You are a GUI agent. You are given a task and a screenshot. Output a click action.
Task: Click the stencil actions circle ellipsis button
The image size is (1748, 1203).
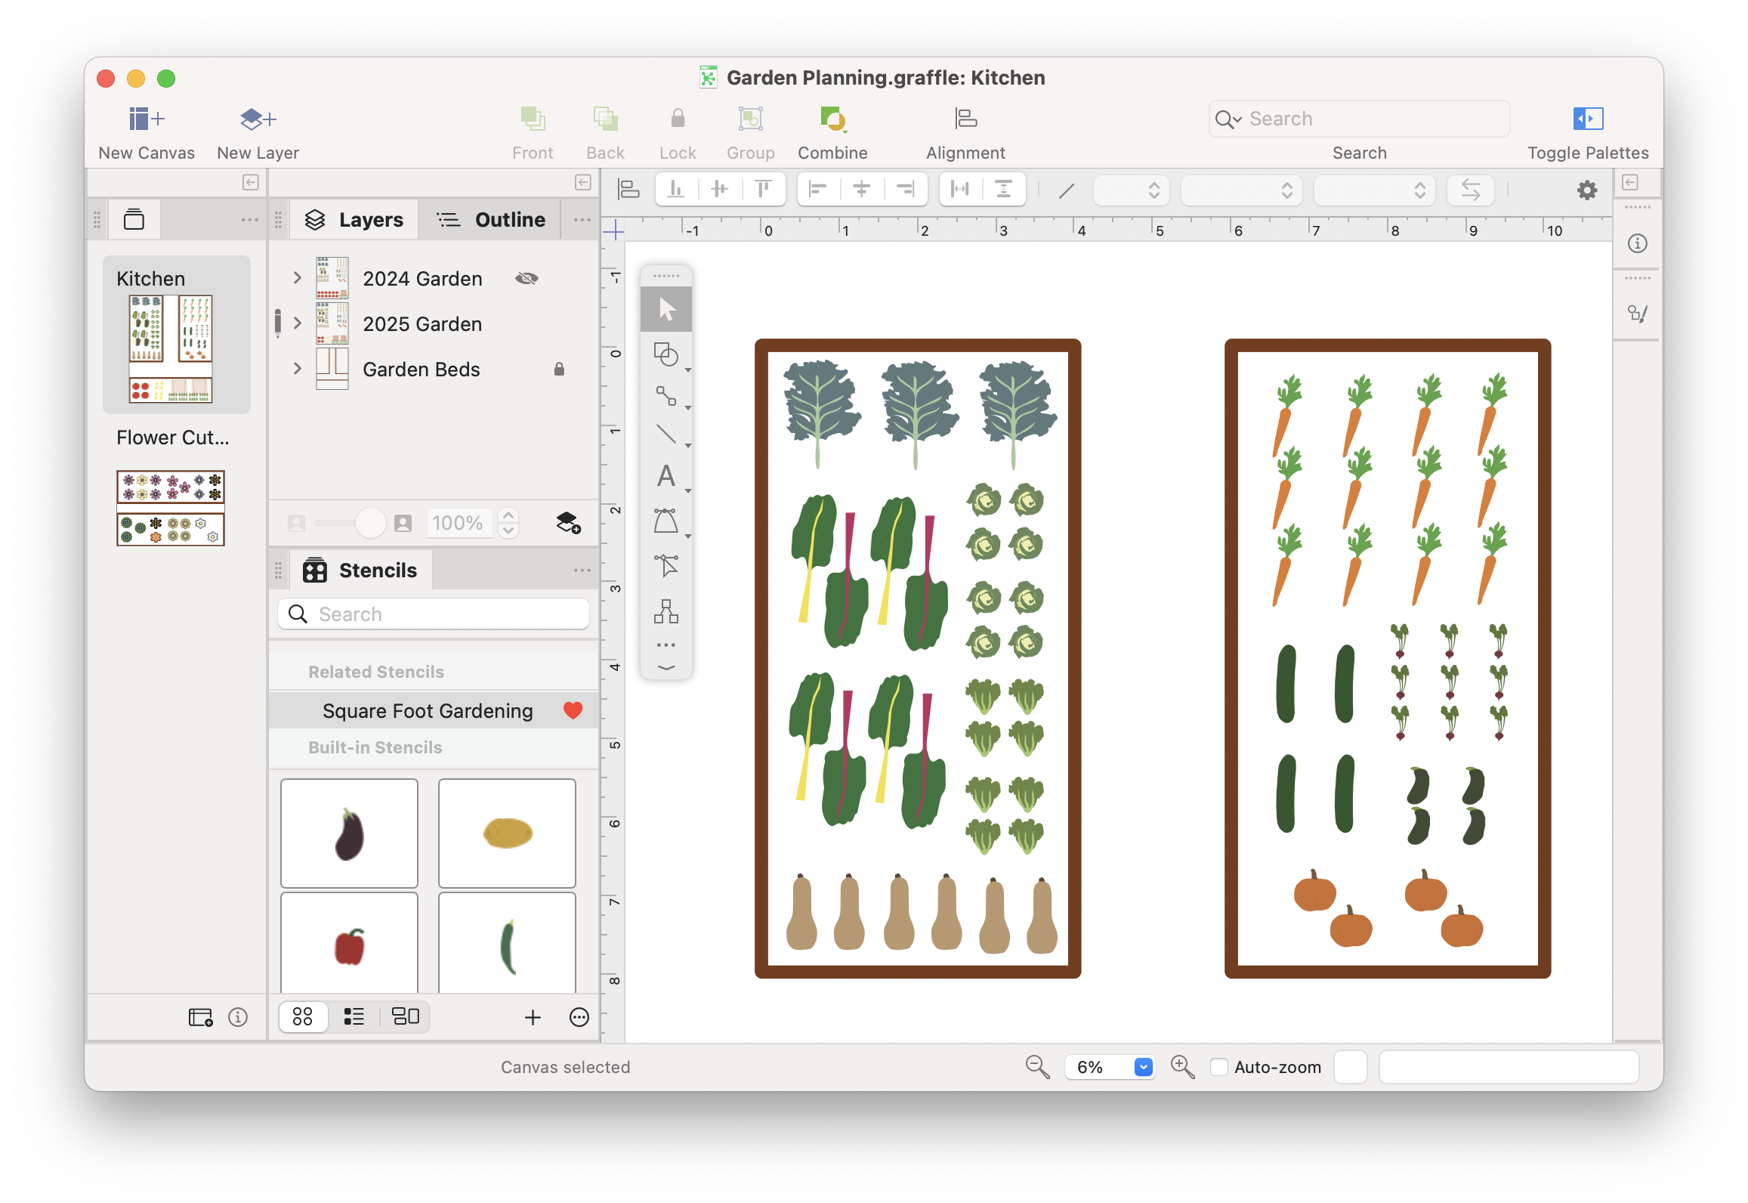point(579,1017)
